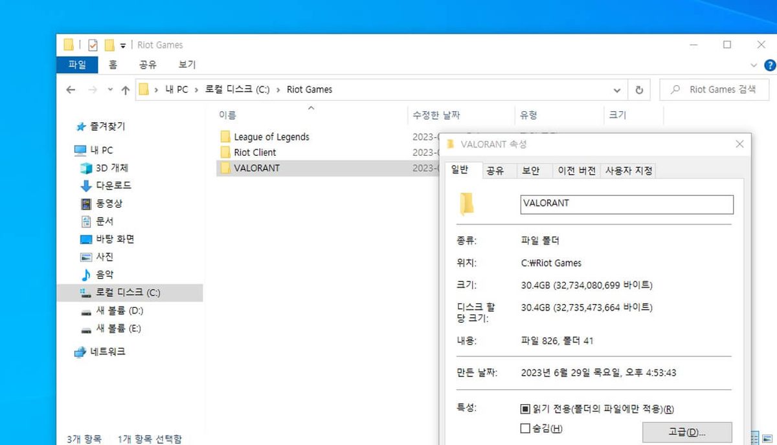This screenshot has height=445, width=777.
Task: Open the 파일 menu tab
Action: [x=77, y=65]
